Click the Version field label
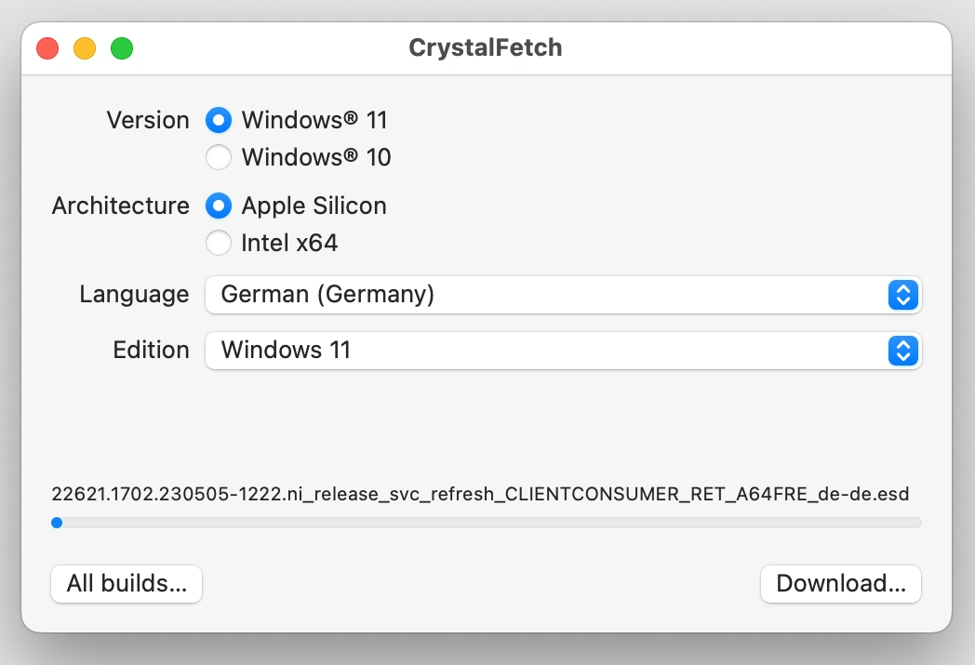975x665 pixels. 148,120
